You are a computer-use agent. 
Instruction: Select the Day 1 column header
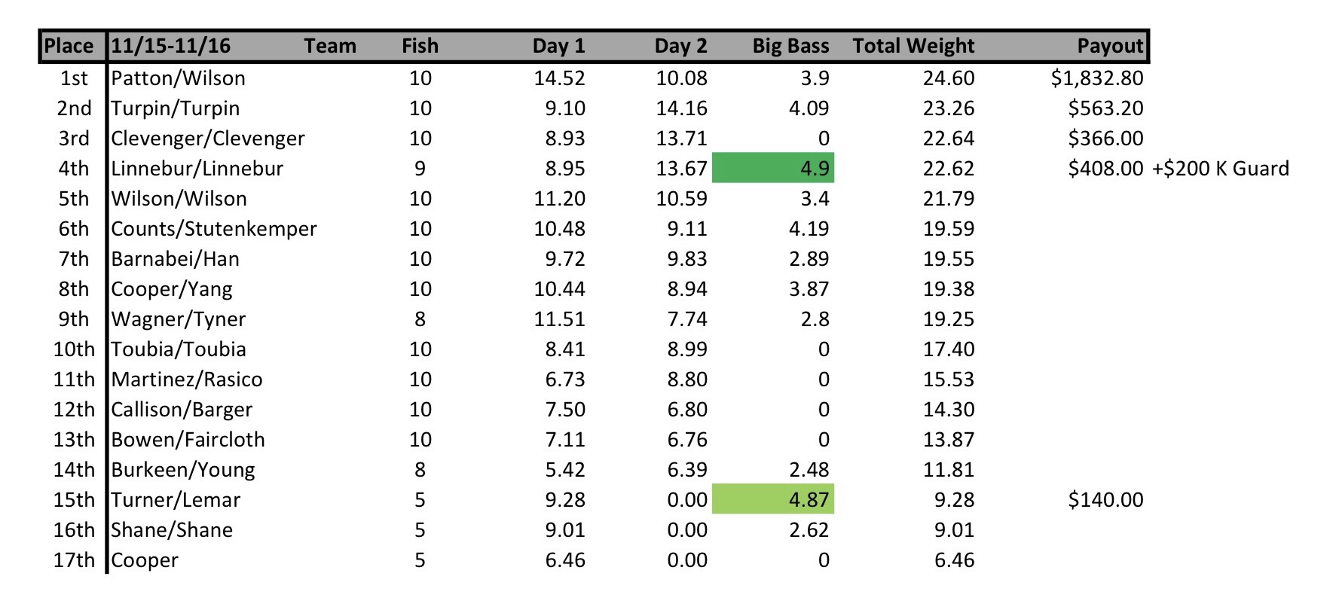click(558, 46)
